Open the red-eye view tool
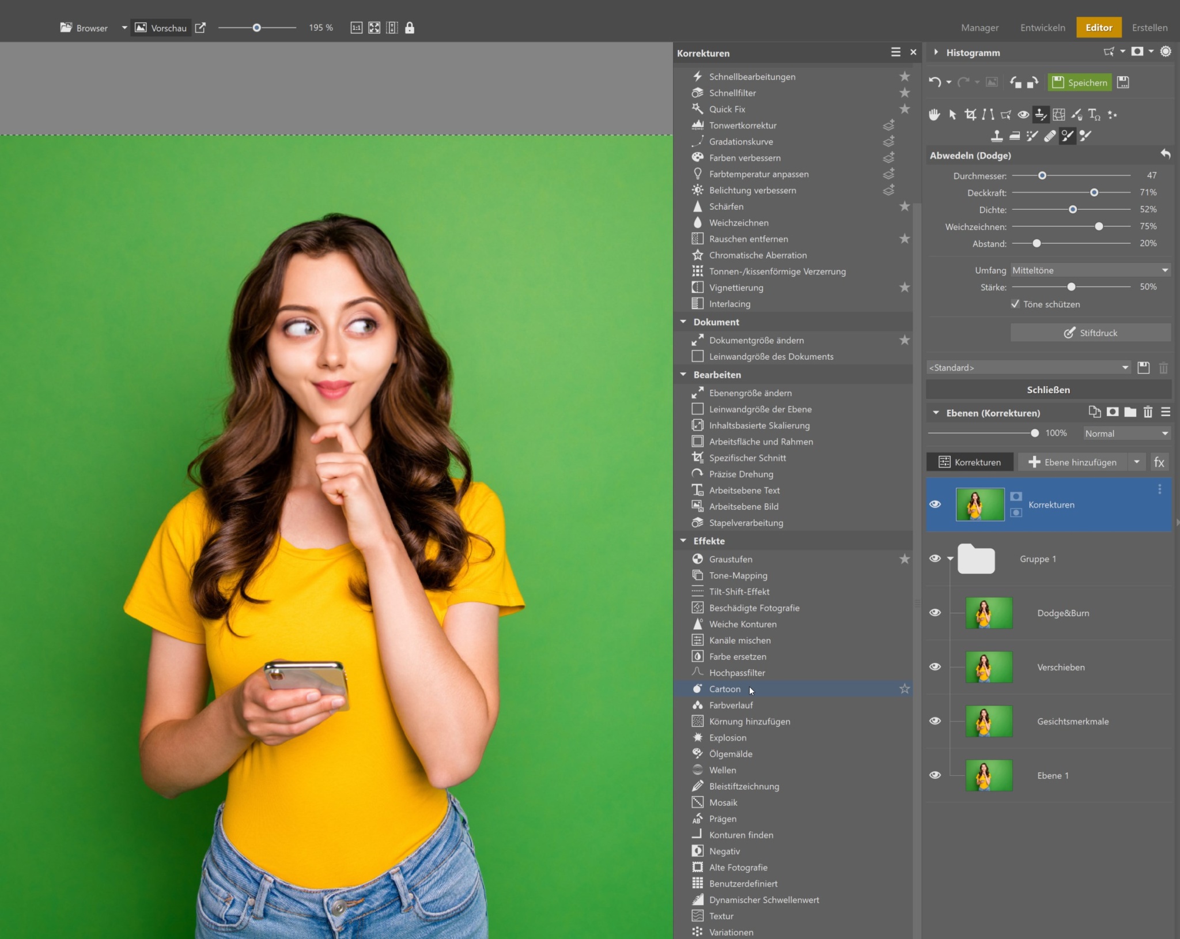 pos(1023,115)
